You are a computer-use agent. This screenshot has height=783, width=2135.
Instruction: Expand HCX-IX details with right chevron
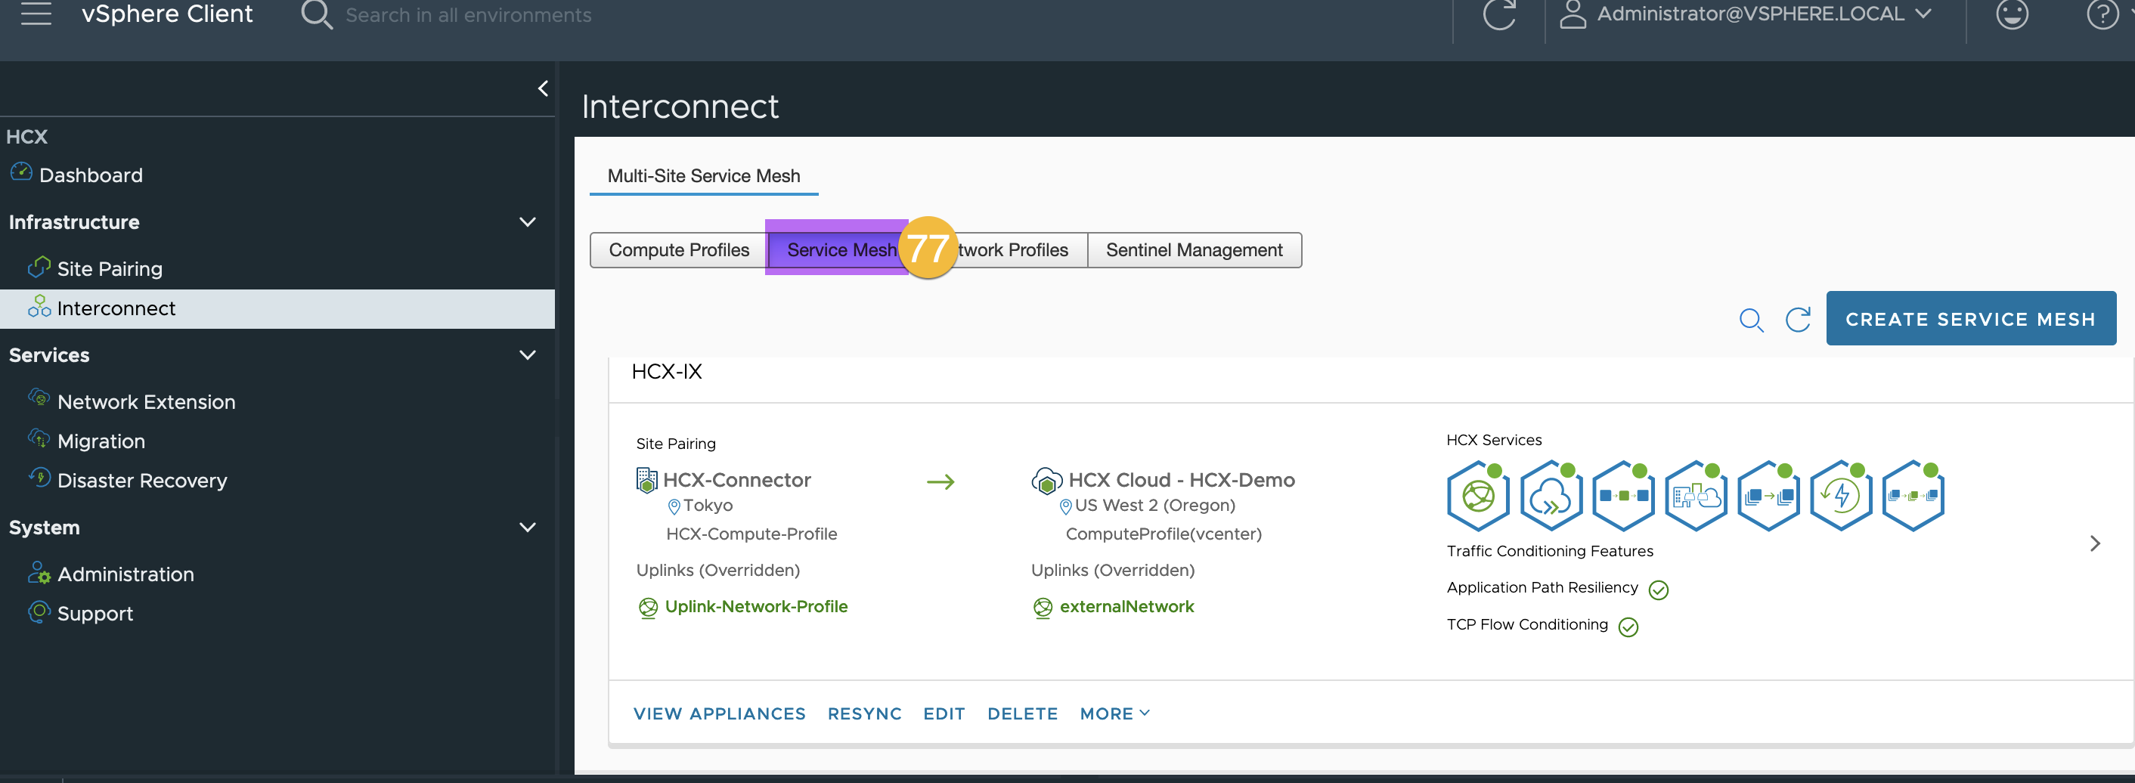point(2094,543)
